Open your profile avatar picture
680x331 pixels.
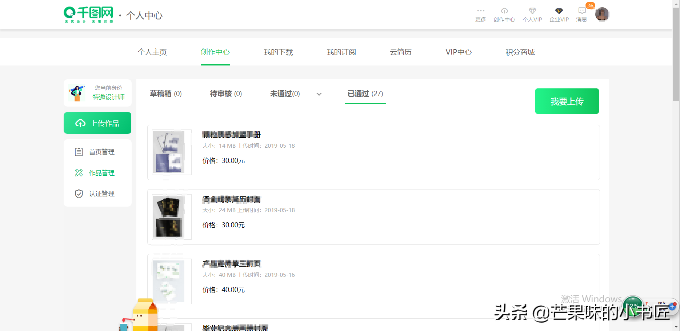[x=602, y=15]
